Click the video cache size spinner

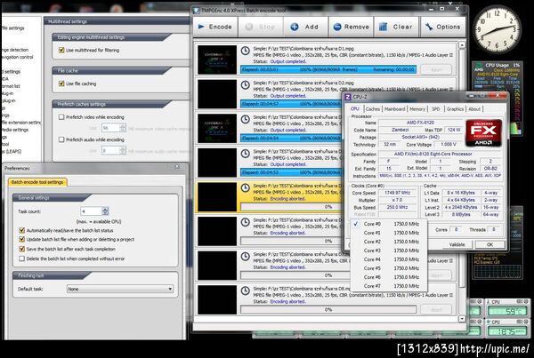tap(123, 128)
